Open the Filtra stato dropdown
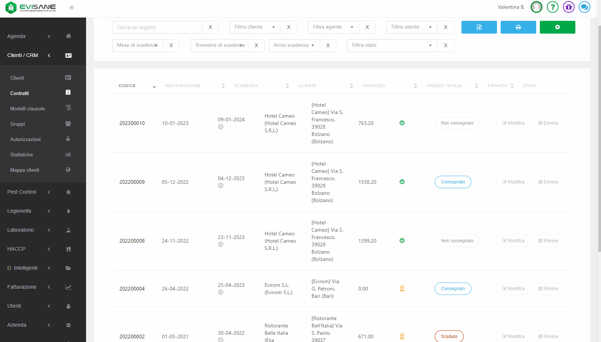 point(392,45)
